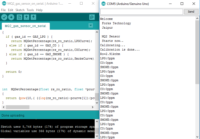Click 'Global variables use 366 bytes' console line
The height and width of the screenshot is (139, 200).
47,131
